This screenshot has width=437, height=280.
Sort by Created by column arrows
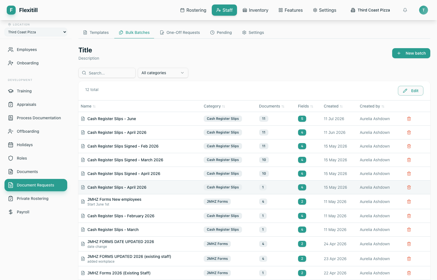(383, 106)
